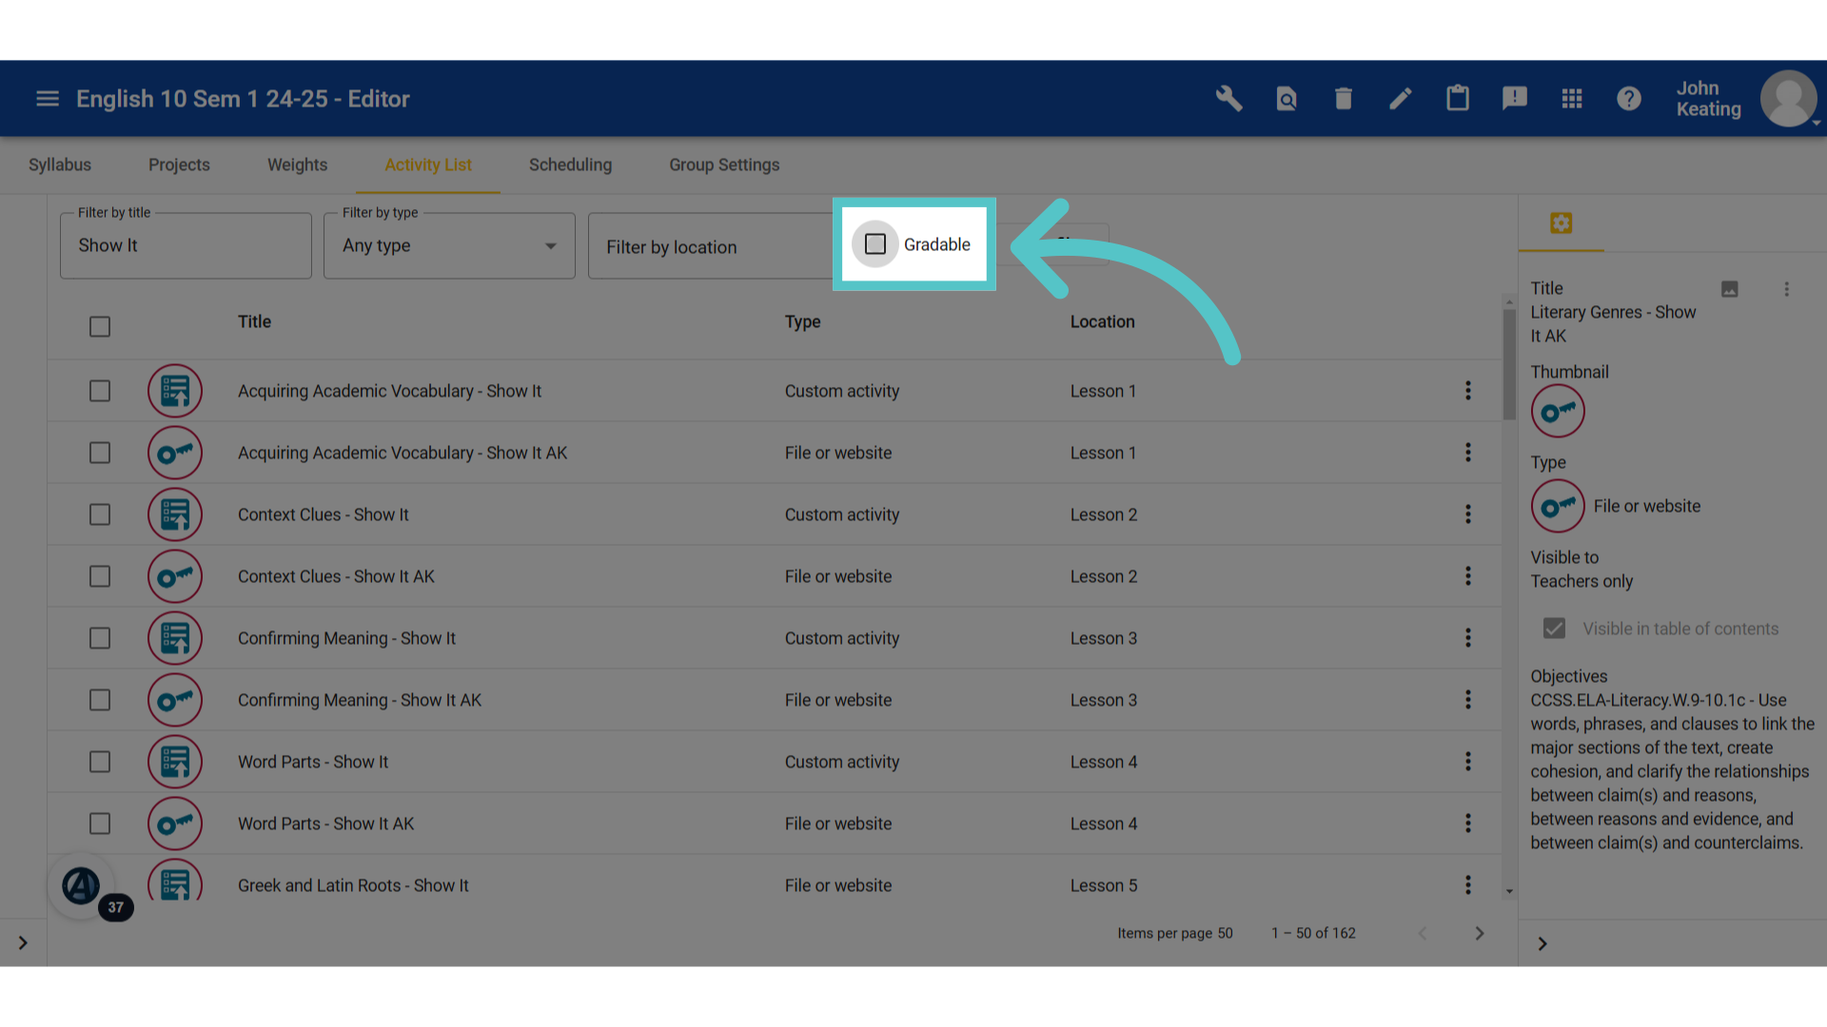The height and width of the screenshot is (1027, 1827).
Task: Go to next page of activities
Action: (1480, 934)
